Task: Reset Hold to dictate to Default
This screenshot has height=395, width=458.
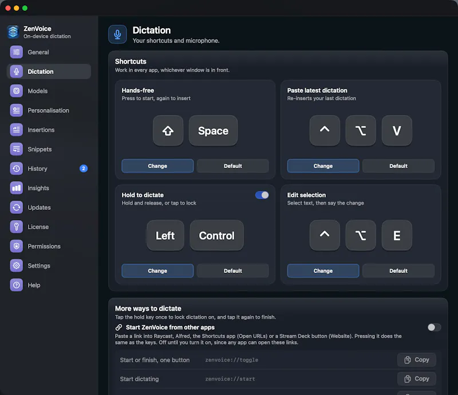Action: click(x=233, y=271)
